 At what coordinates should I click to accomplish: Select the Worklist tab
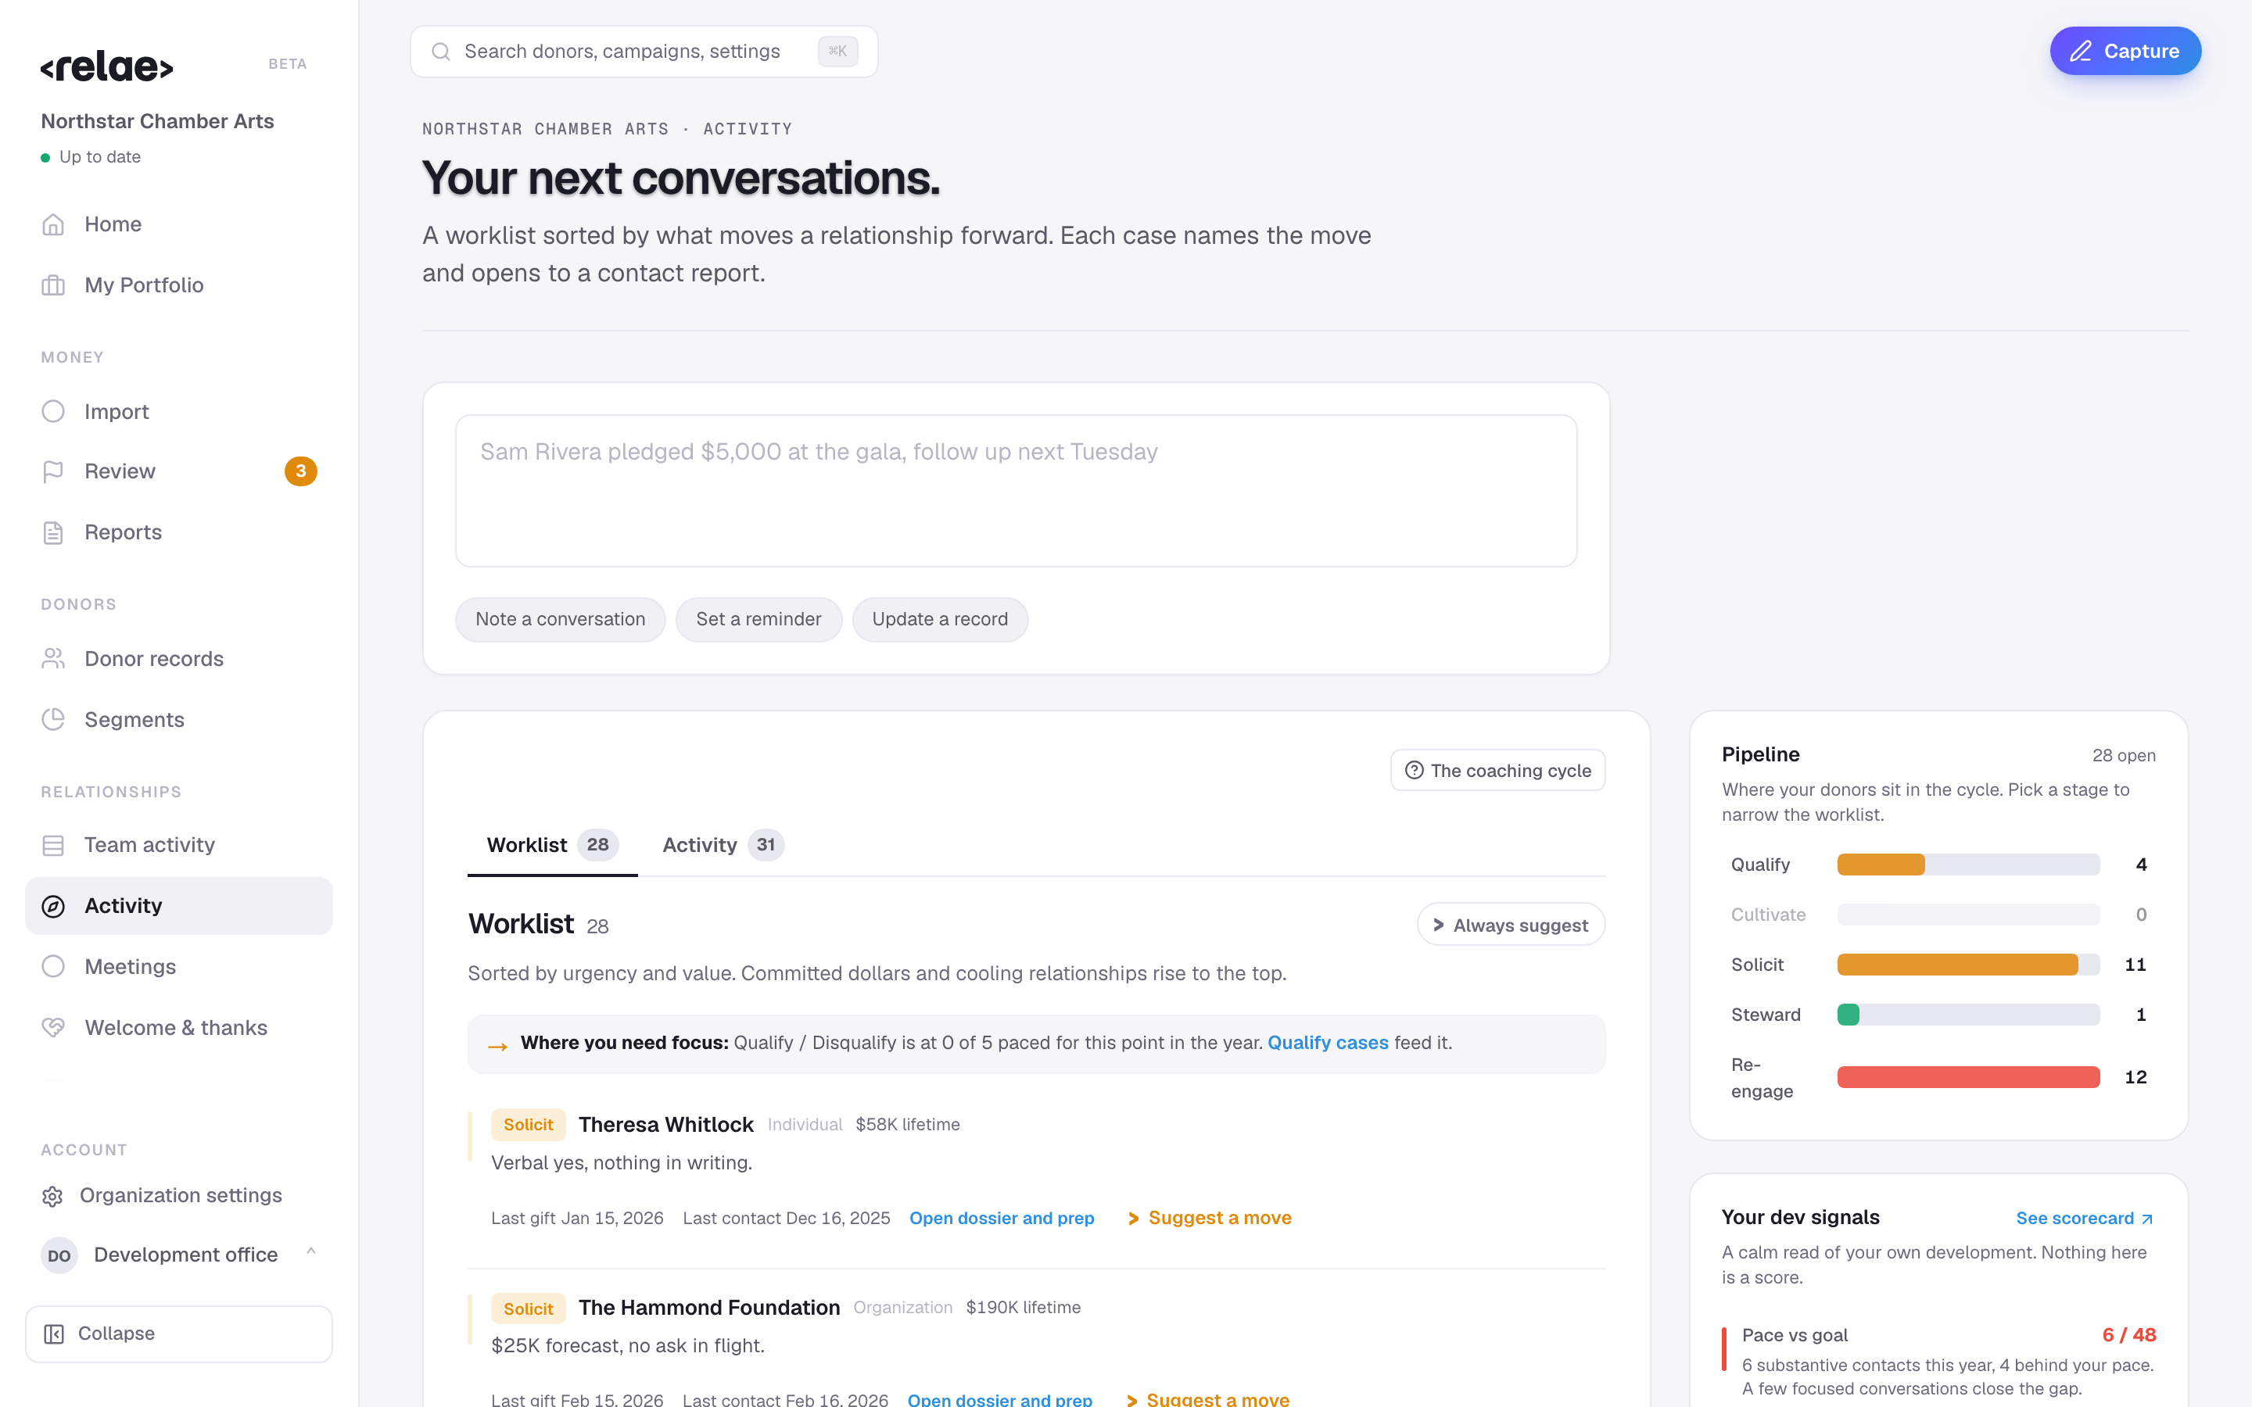pos(552,845)
